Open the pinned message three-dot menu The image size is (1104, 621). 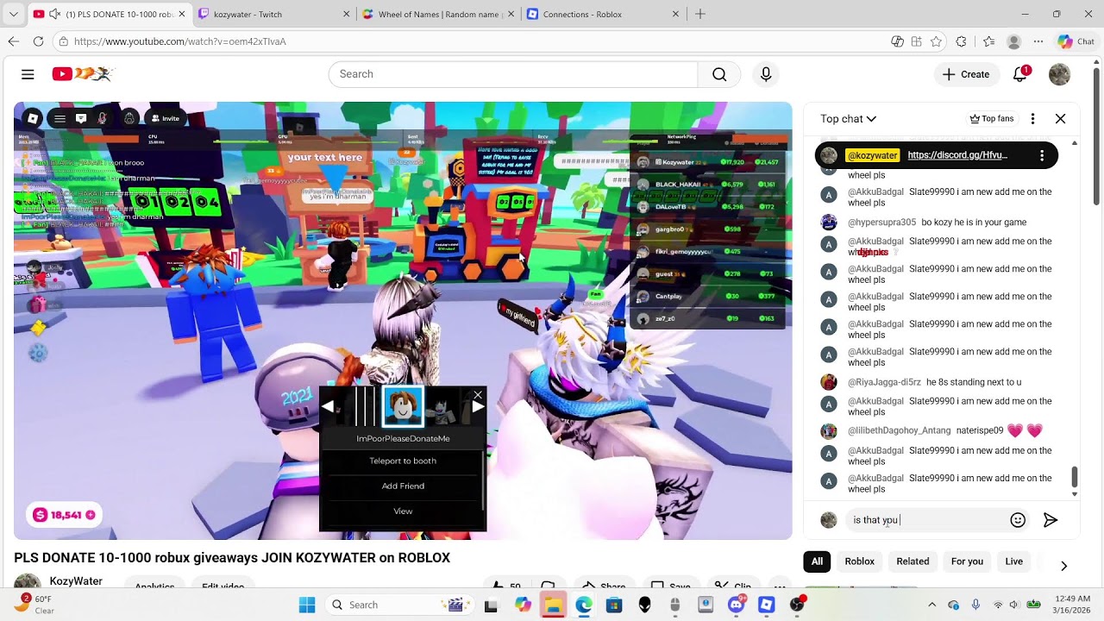click(1042, 155)
